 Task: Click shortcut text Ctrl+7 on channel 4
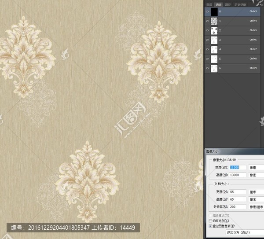pos(253,49)
